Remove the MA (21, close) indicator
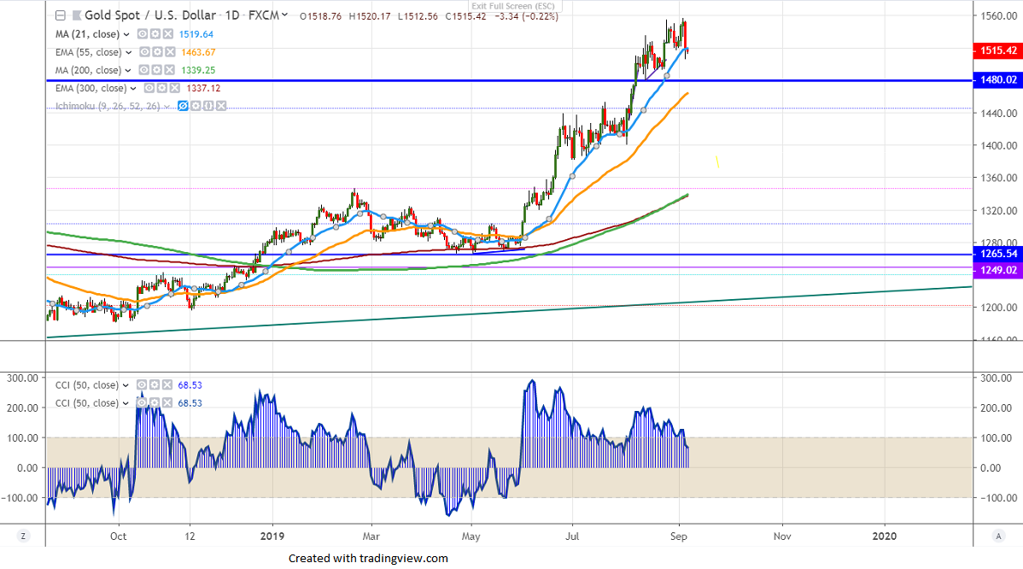The image size is (1023, 569). 168,34
